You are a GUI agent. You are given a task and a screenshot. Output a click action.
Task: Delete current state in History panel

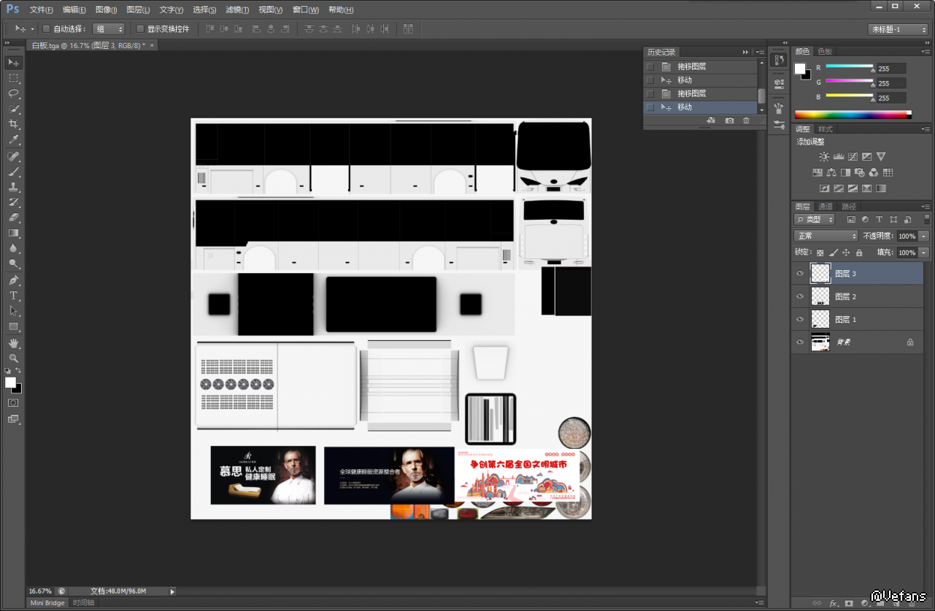(x=746, y=120)
